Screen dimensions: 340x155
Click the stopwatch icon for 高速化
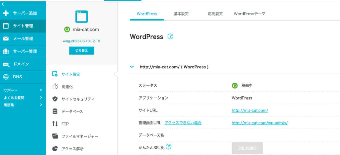(55, 87)
